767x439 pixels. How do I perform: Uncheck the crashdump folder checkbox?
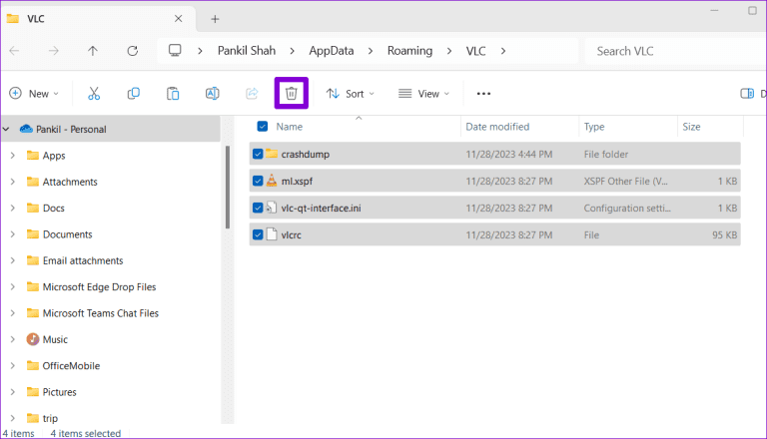point(258,154)
